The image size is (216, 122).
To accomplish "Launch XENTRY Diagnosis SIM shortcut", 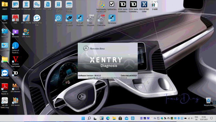I will 80,20.
